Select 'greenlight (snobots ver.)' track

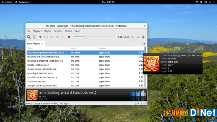click(85, 73)
